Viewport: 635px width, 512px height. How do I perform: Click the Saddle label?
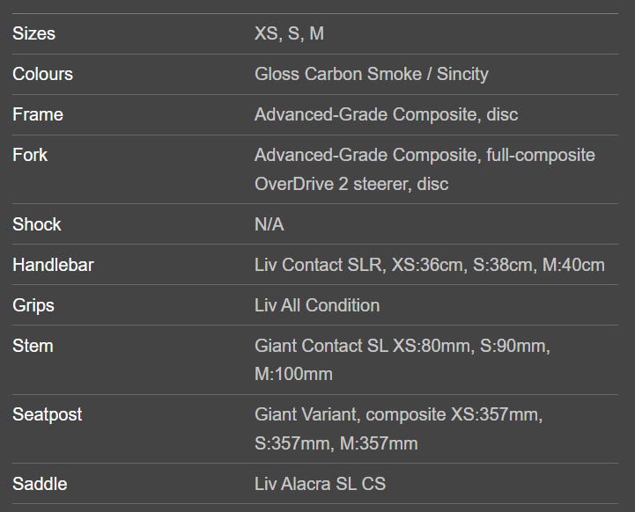click(40, 484)
